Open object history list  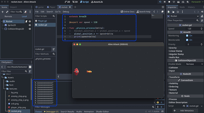click(202, 12)
